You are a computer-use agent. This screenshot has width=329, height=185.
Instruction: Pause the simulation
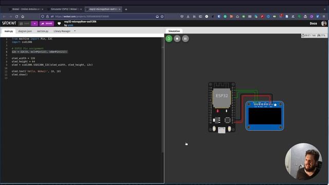185,39
